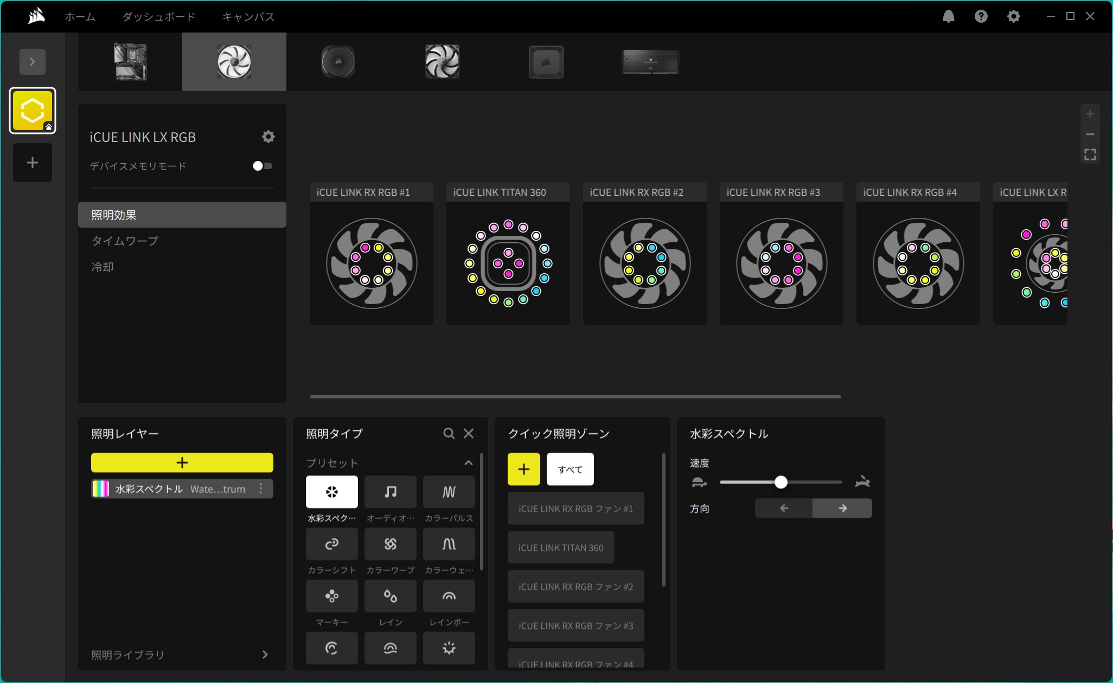Toggle the device memory mode switch
This screenshot has width=1113, height=683.
(263, 166)
